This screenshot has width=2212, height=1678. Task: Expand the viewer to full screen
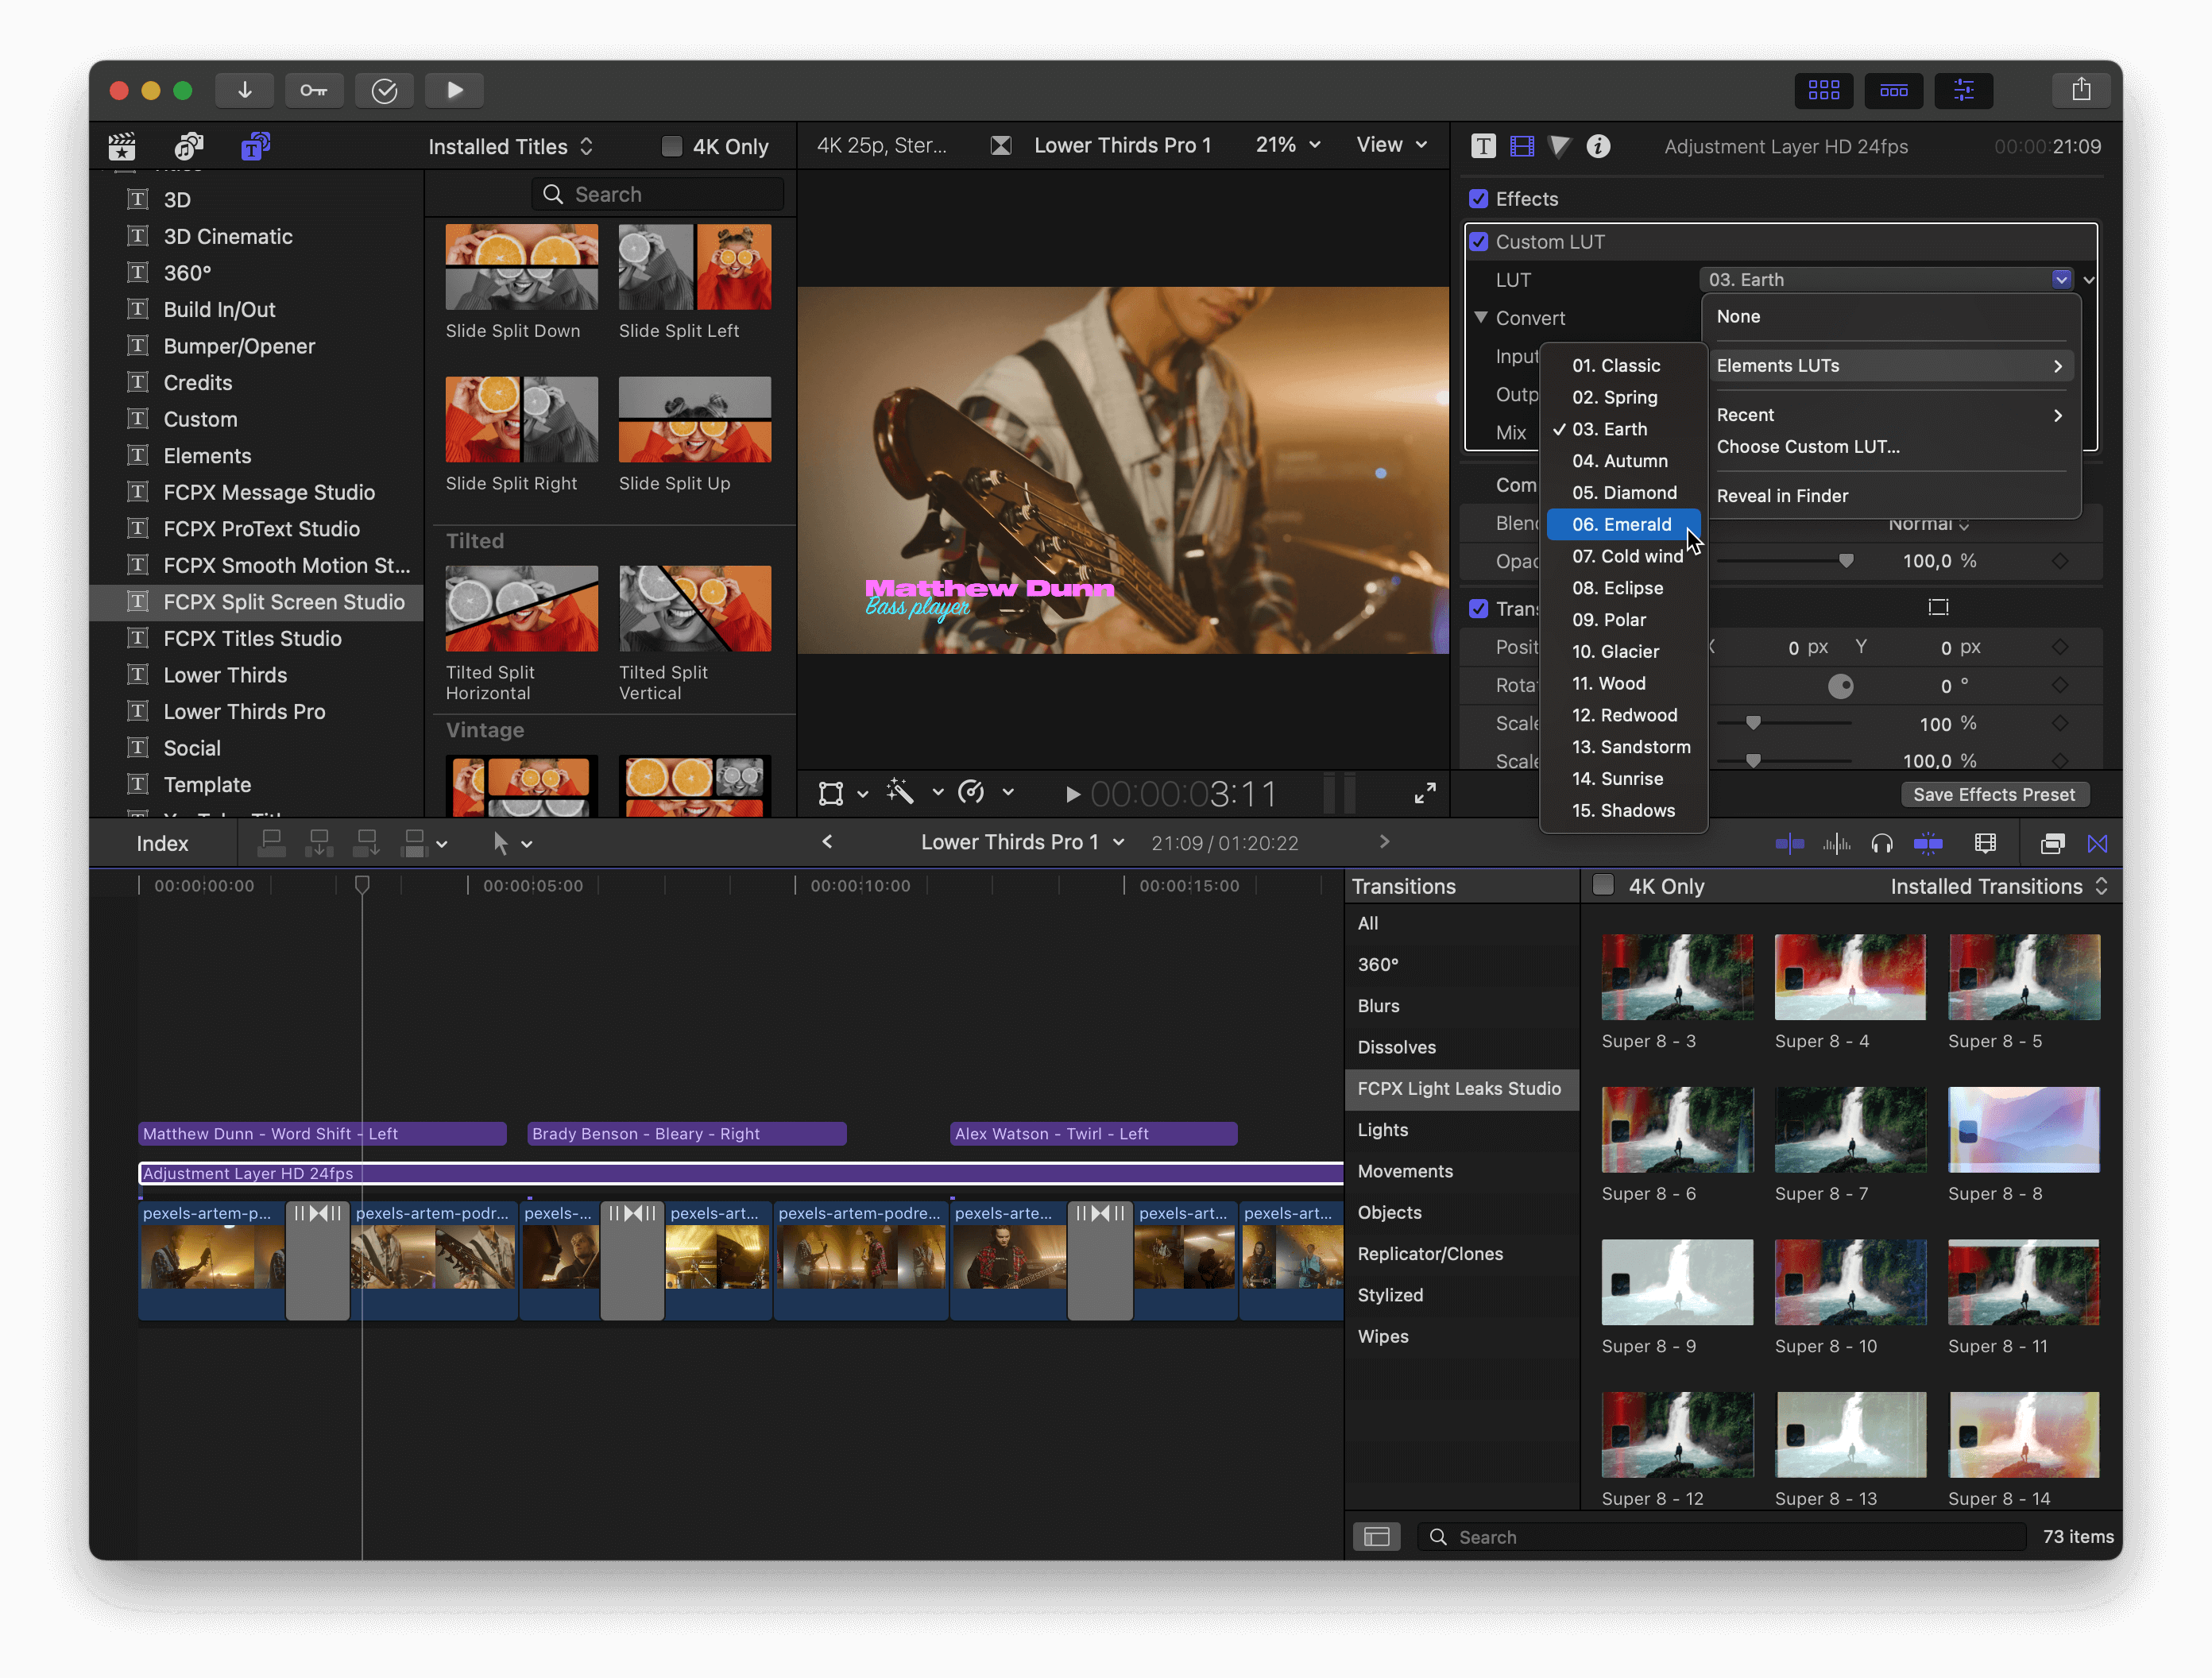(x=1425, y=793)
